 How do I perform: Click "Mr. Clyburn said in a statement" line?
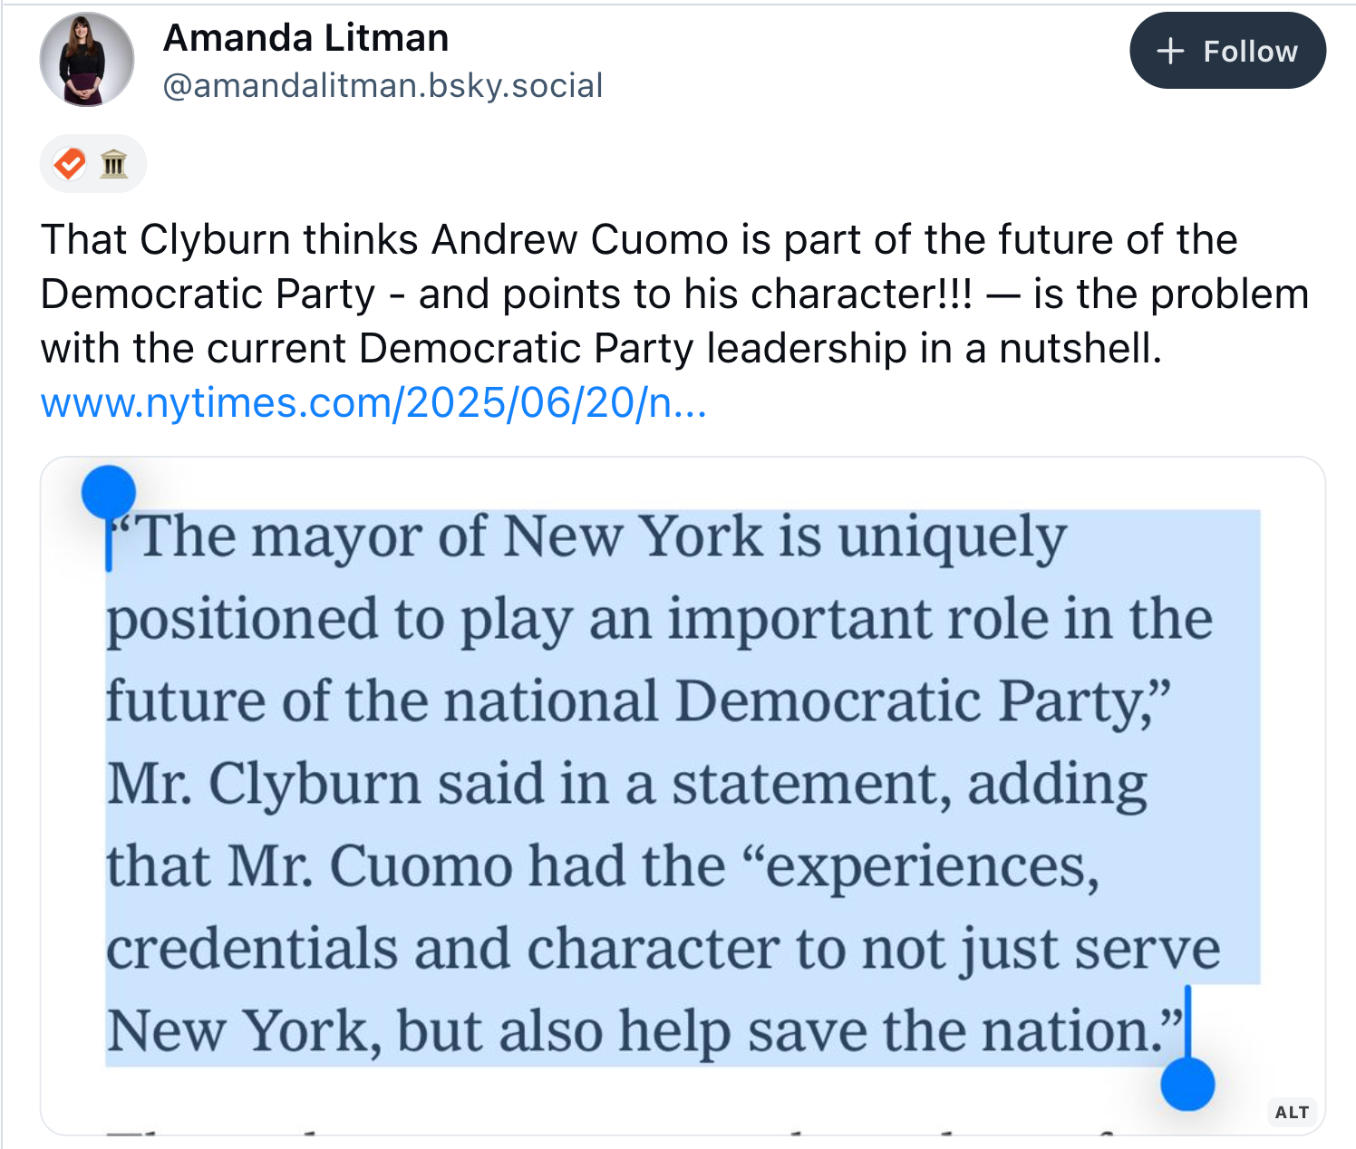click(x=528, y=783)
